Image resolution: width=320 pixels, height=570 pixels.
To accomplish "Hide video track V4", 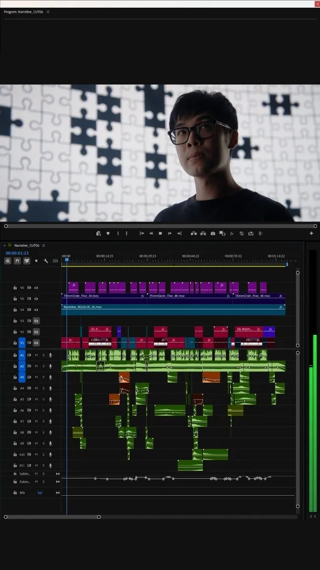I will point(36,310).
